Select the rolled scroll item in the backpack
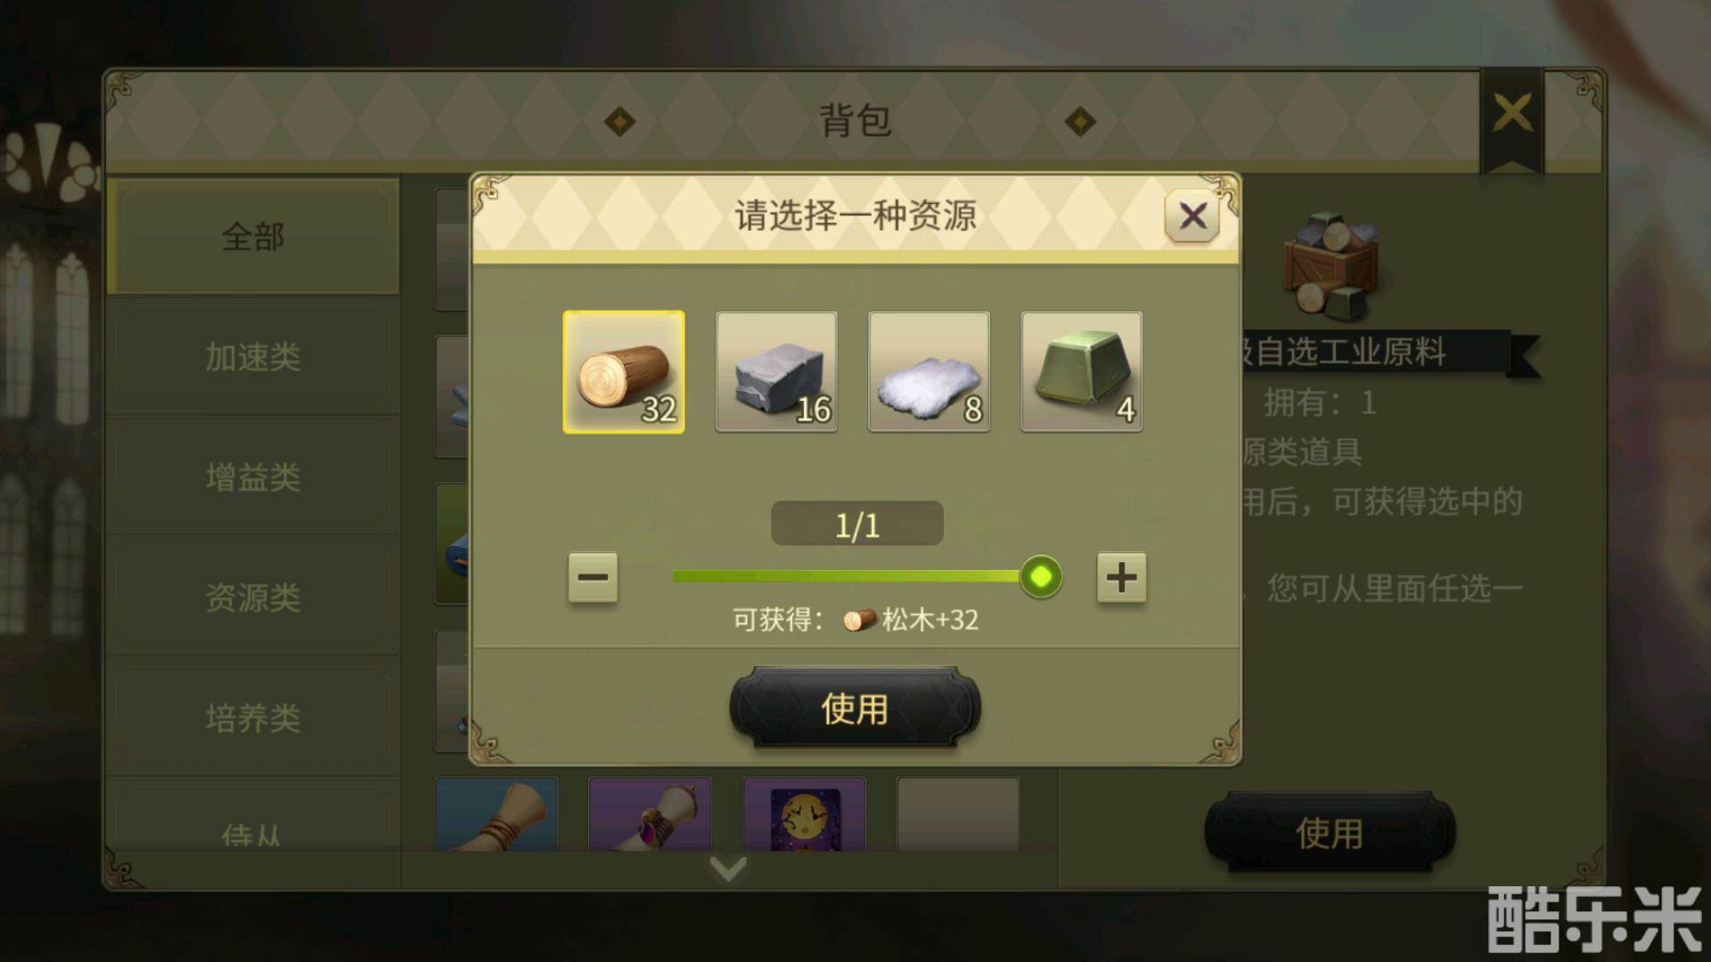 (497, 814)
